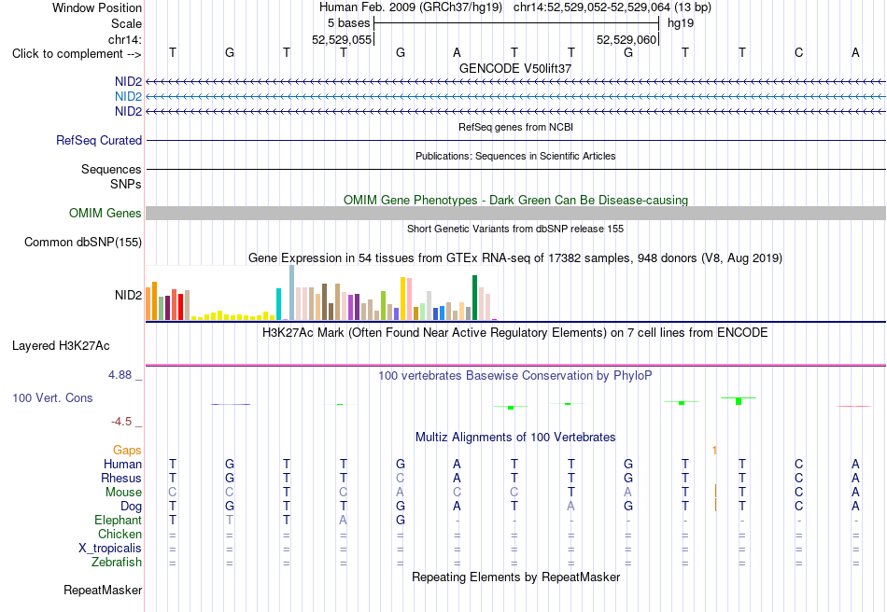This screenshot has height=612, width=887.
Task: Click the Chicken species label
Action: pyautogui.click(x=120, y=534)
